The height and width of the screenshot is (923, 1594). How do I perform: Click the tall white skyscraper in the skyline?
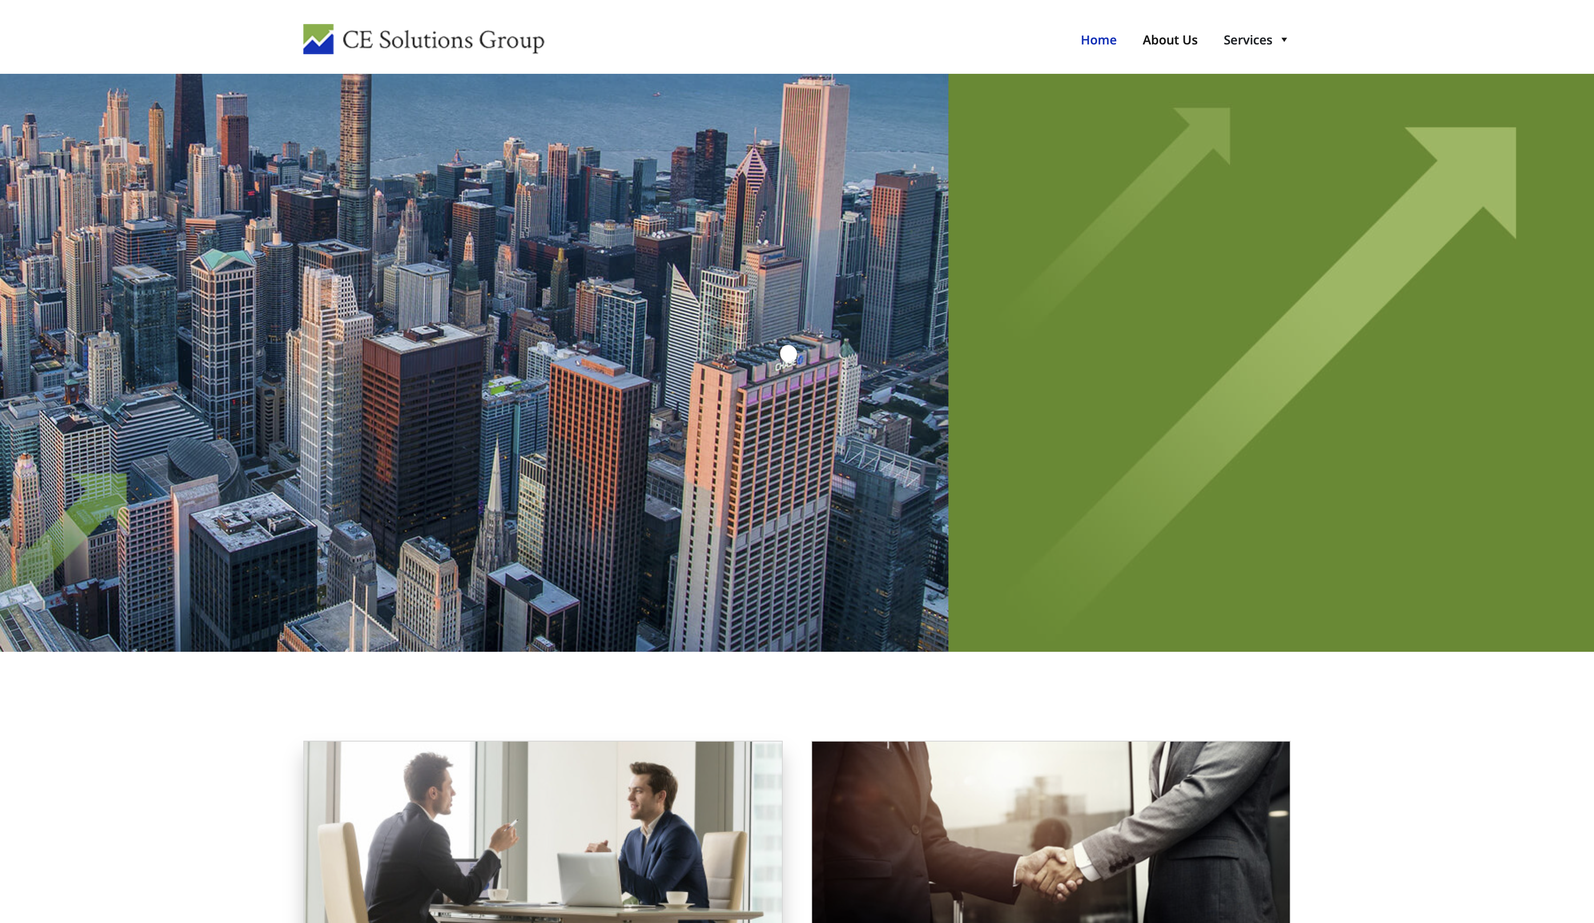(814, 202)
